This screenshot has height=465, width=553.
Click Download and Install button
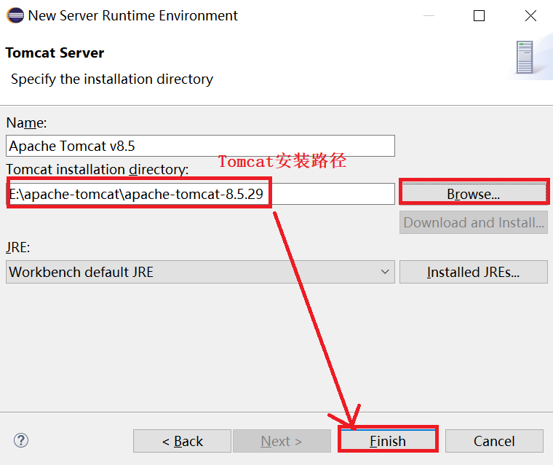click(x=474, y=222)
